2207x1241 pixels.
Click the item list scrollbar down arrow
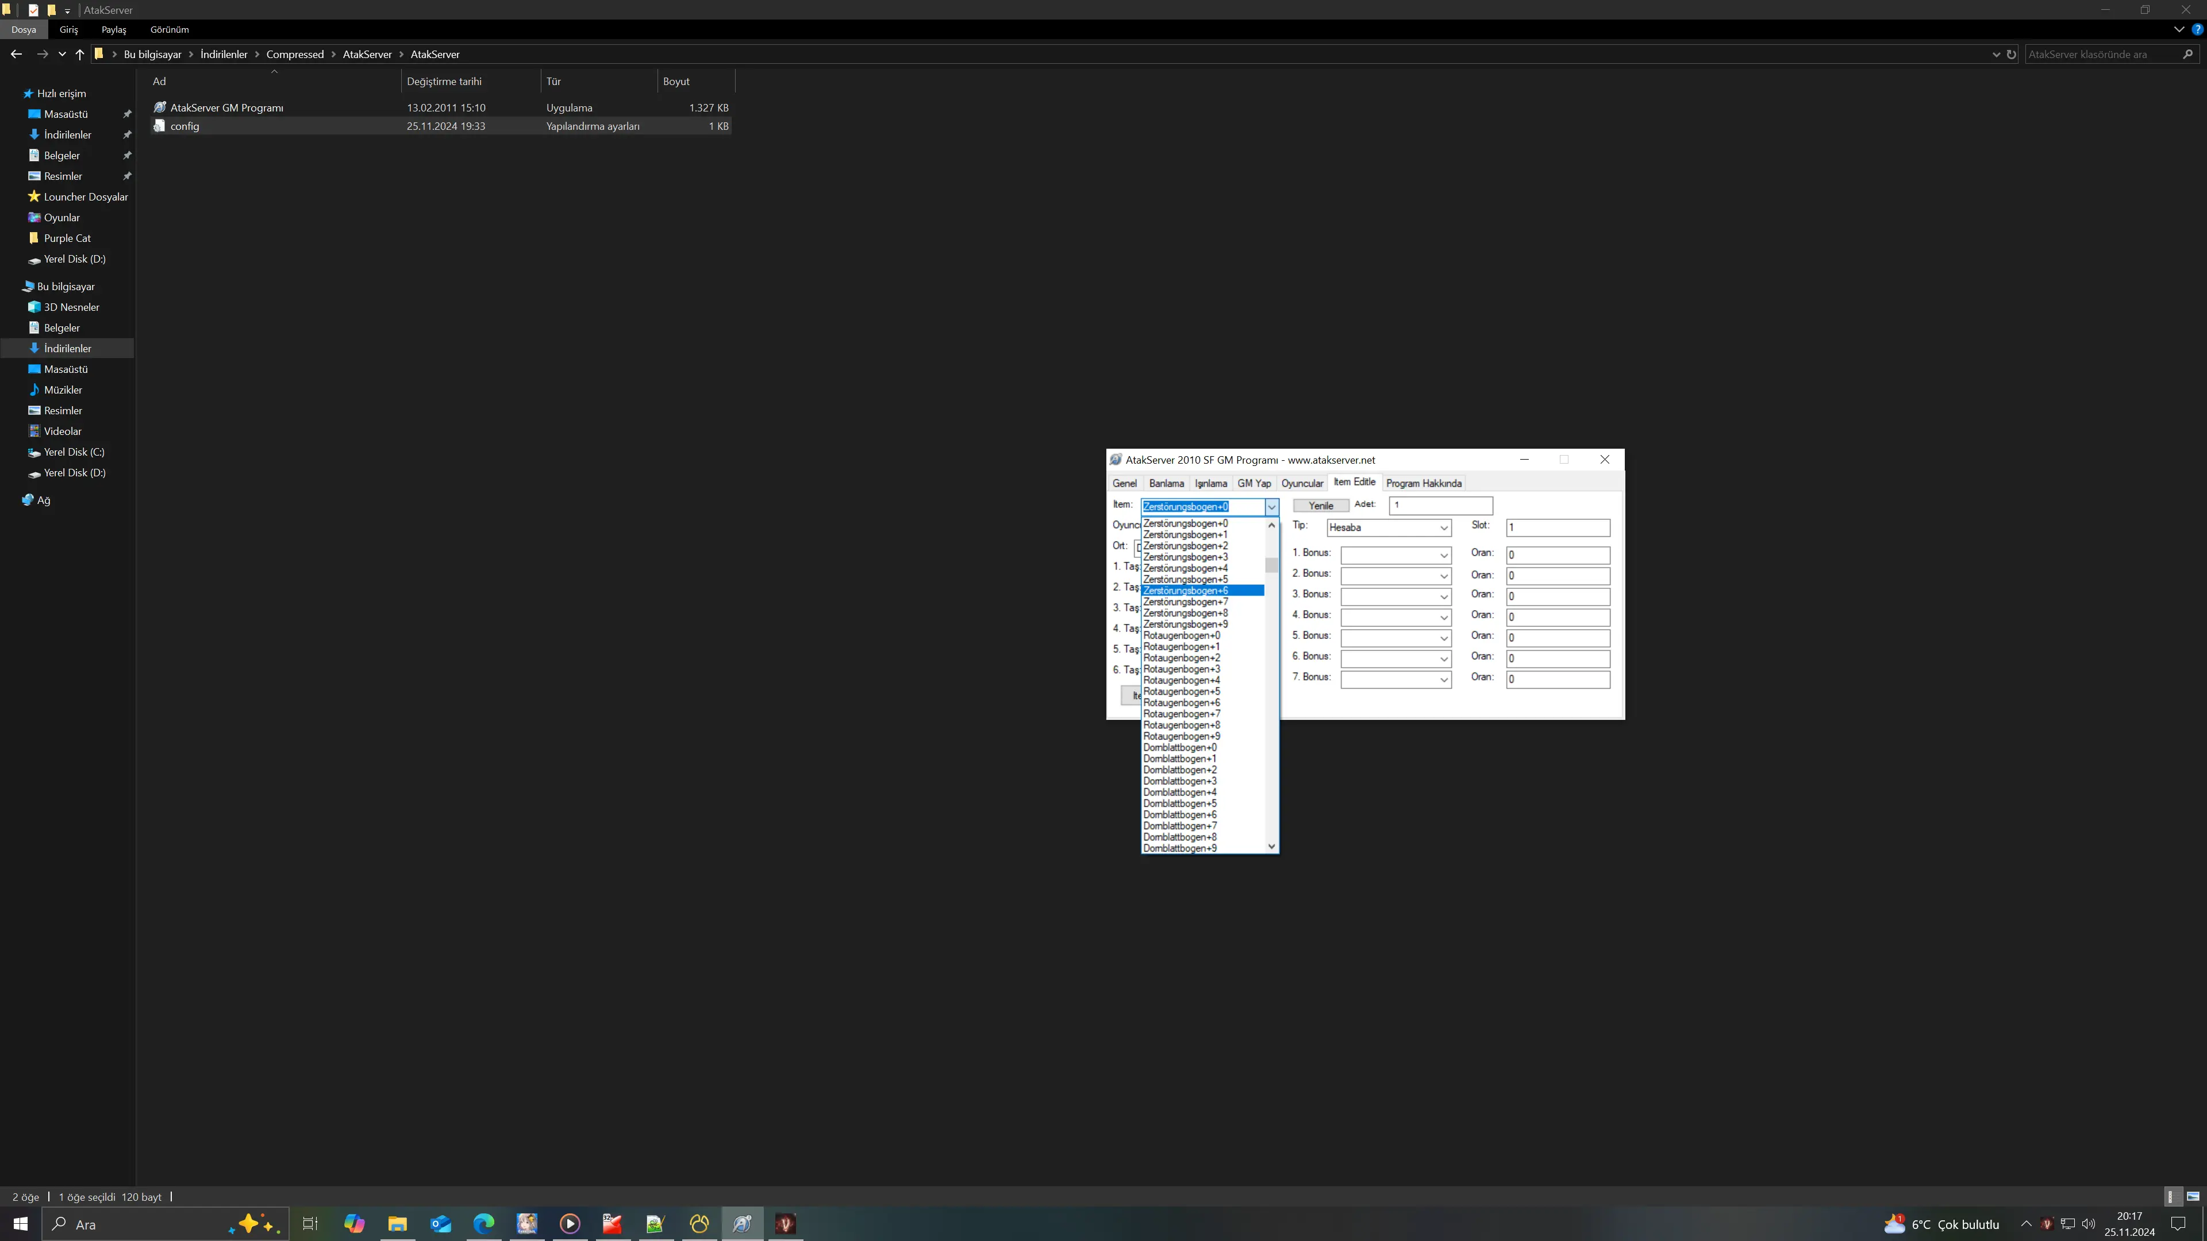pos(1271,846)
